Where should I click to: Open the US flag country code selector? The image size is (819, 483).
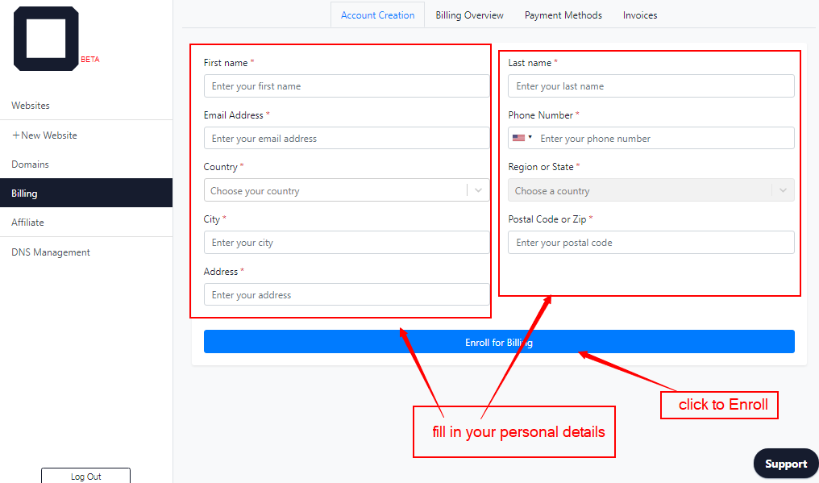point(522,138)
